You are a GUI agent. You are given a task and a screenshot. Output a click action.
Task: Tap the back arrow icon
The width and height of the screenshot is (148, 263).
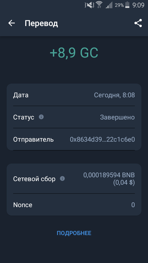(12, 23)
